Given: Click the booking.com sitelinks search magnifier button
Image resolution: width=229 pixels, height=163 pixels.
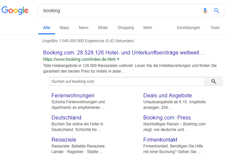Looking at the screenshot, I should pos(213,81).
